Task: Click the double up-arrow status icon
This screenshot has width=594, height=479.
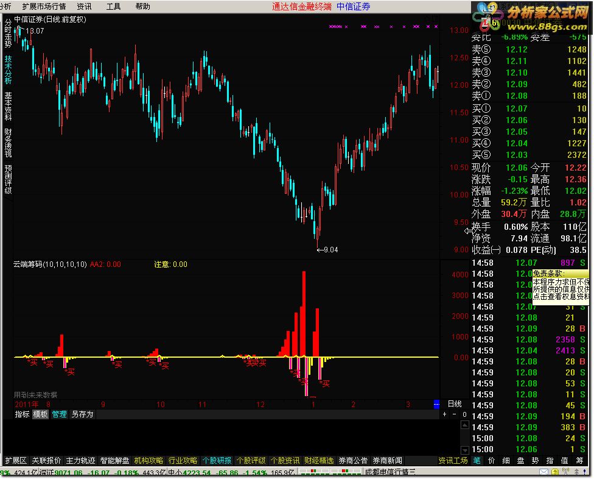Action: click(x=576, y=472)
